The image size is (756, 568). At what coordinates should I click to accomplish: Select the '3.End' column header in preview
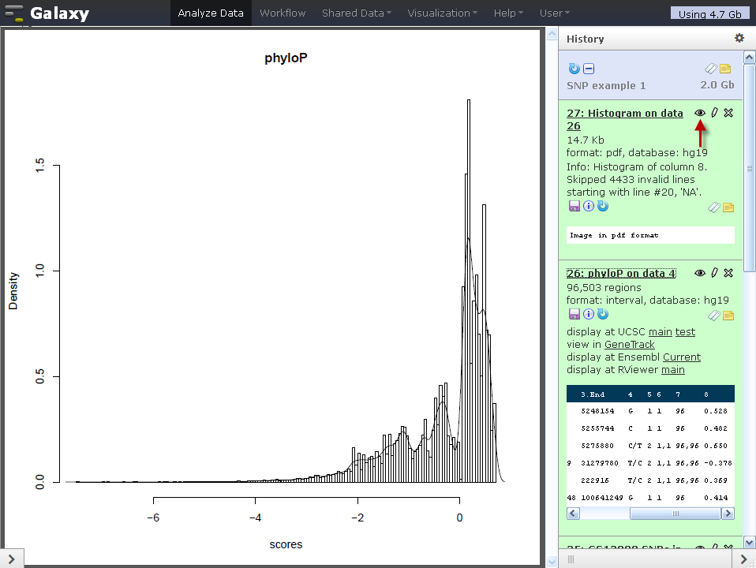[x=593, y=394]
